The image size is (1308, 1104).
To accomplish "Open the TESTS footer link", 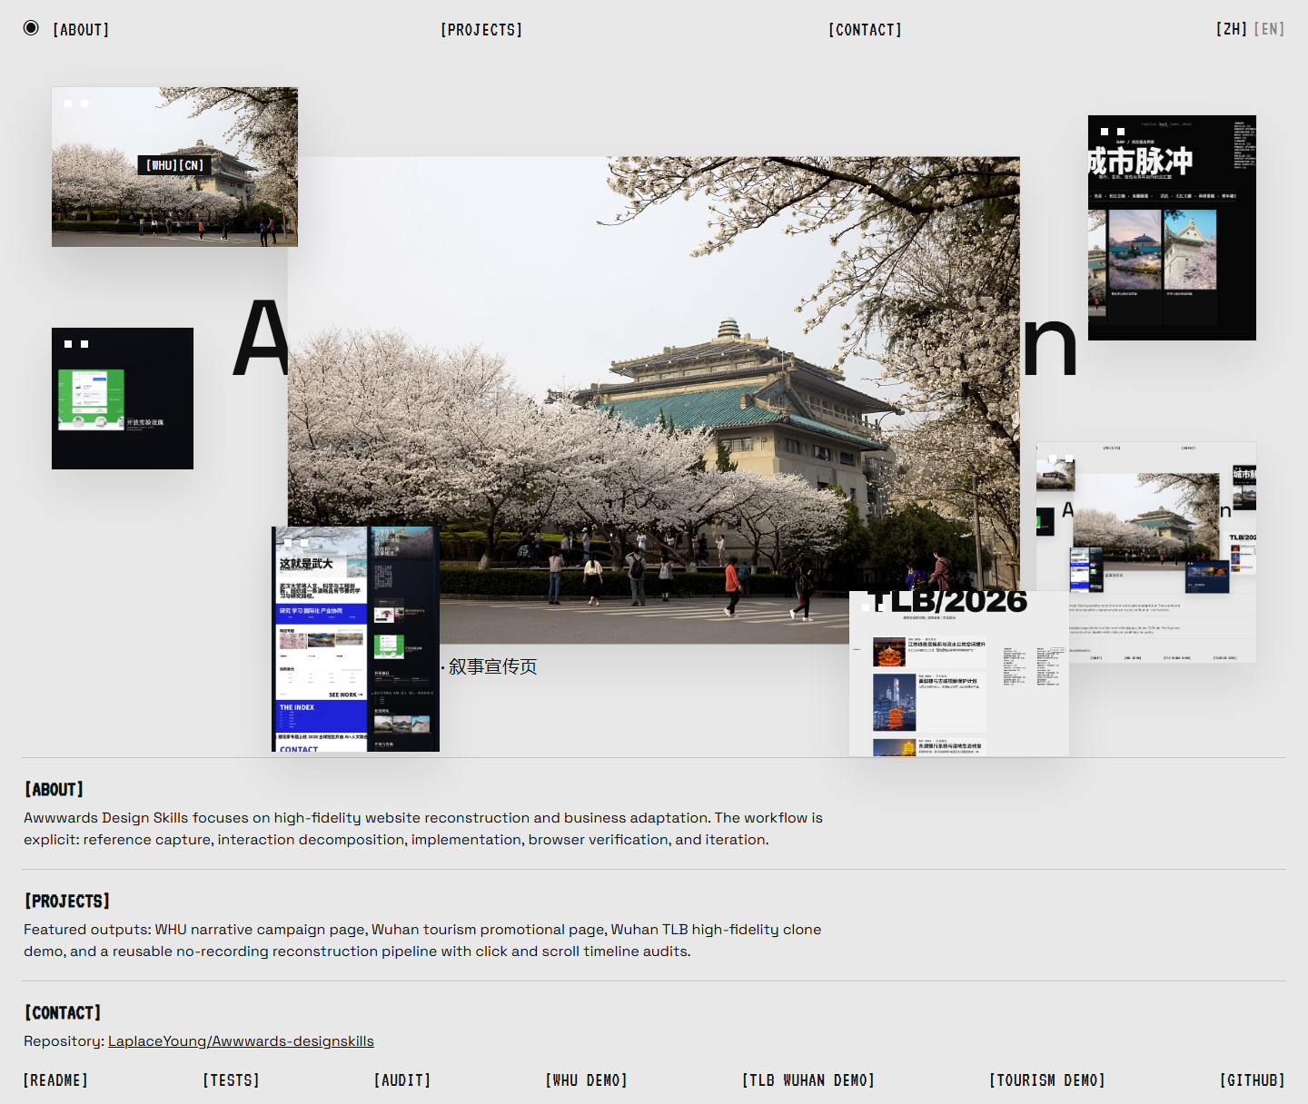I will pos(231,1080).
